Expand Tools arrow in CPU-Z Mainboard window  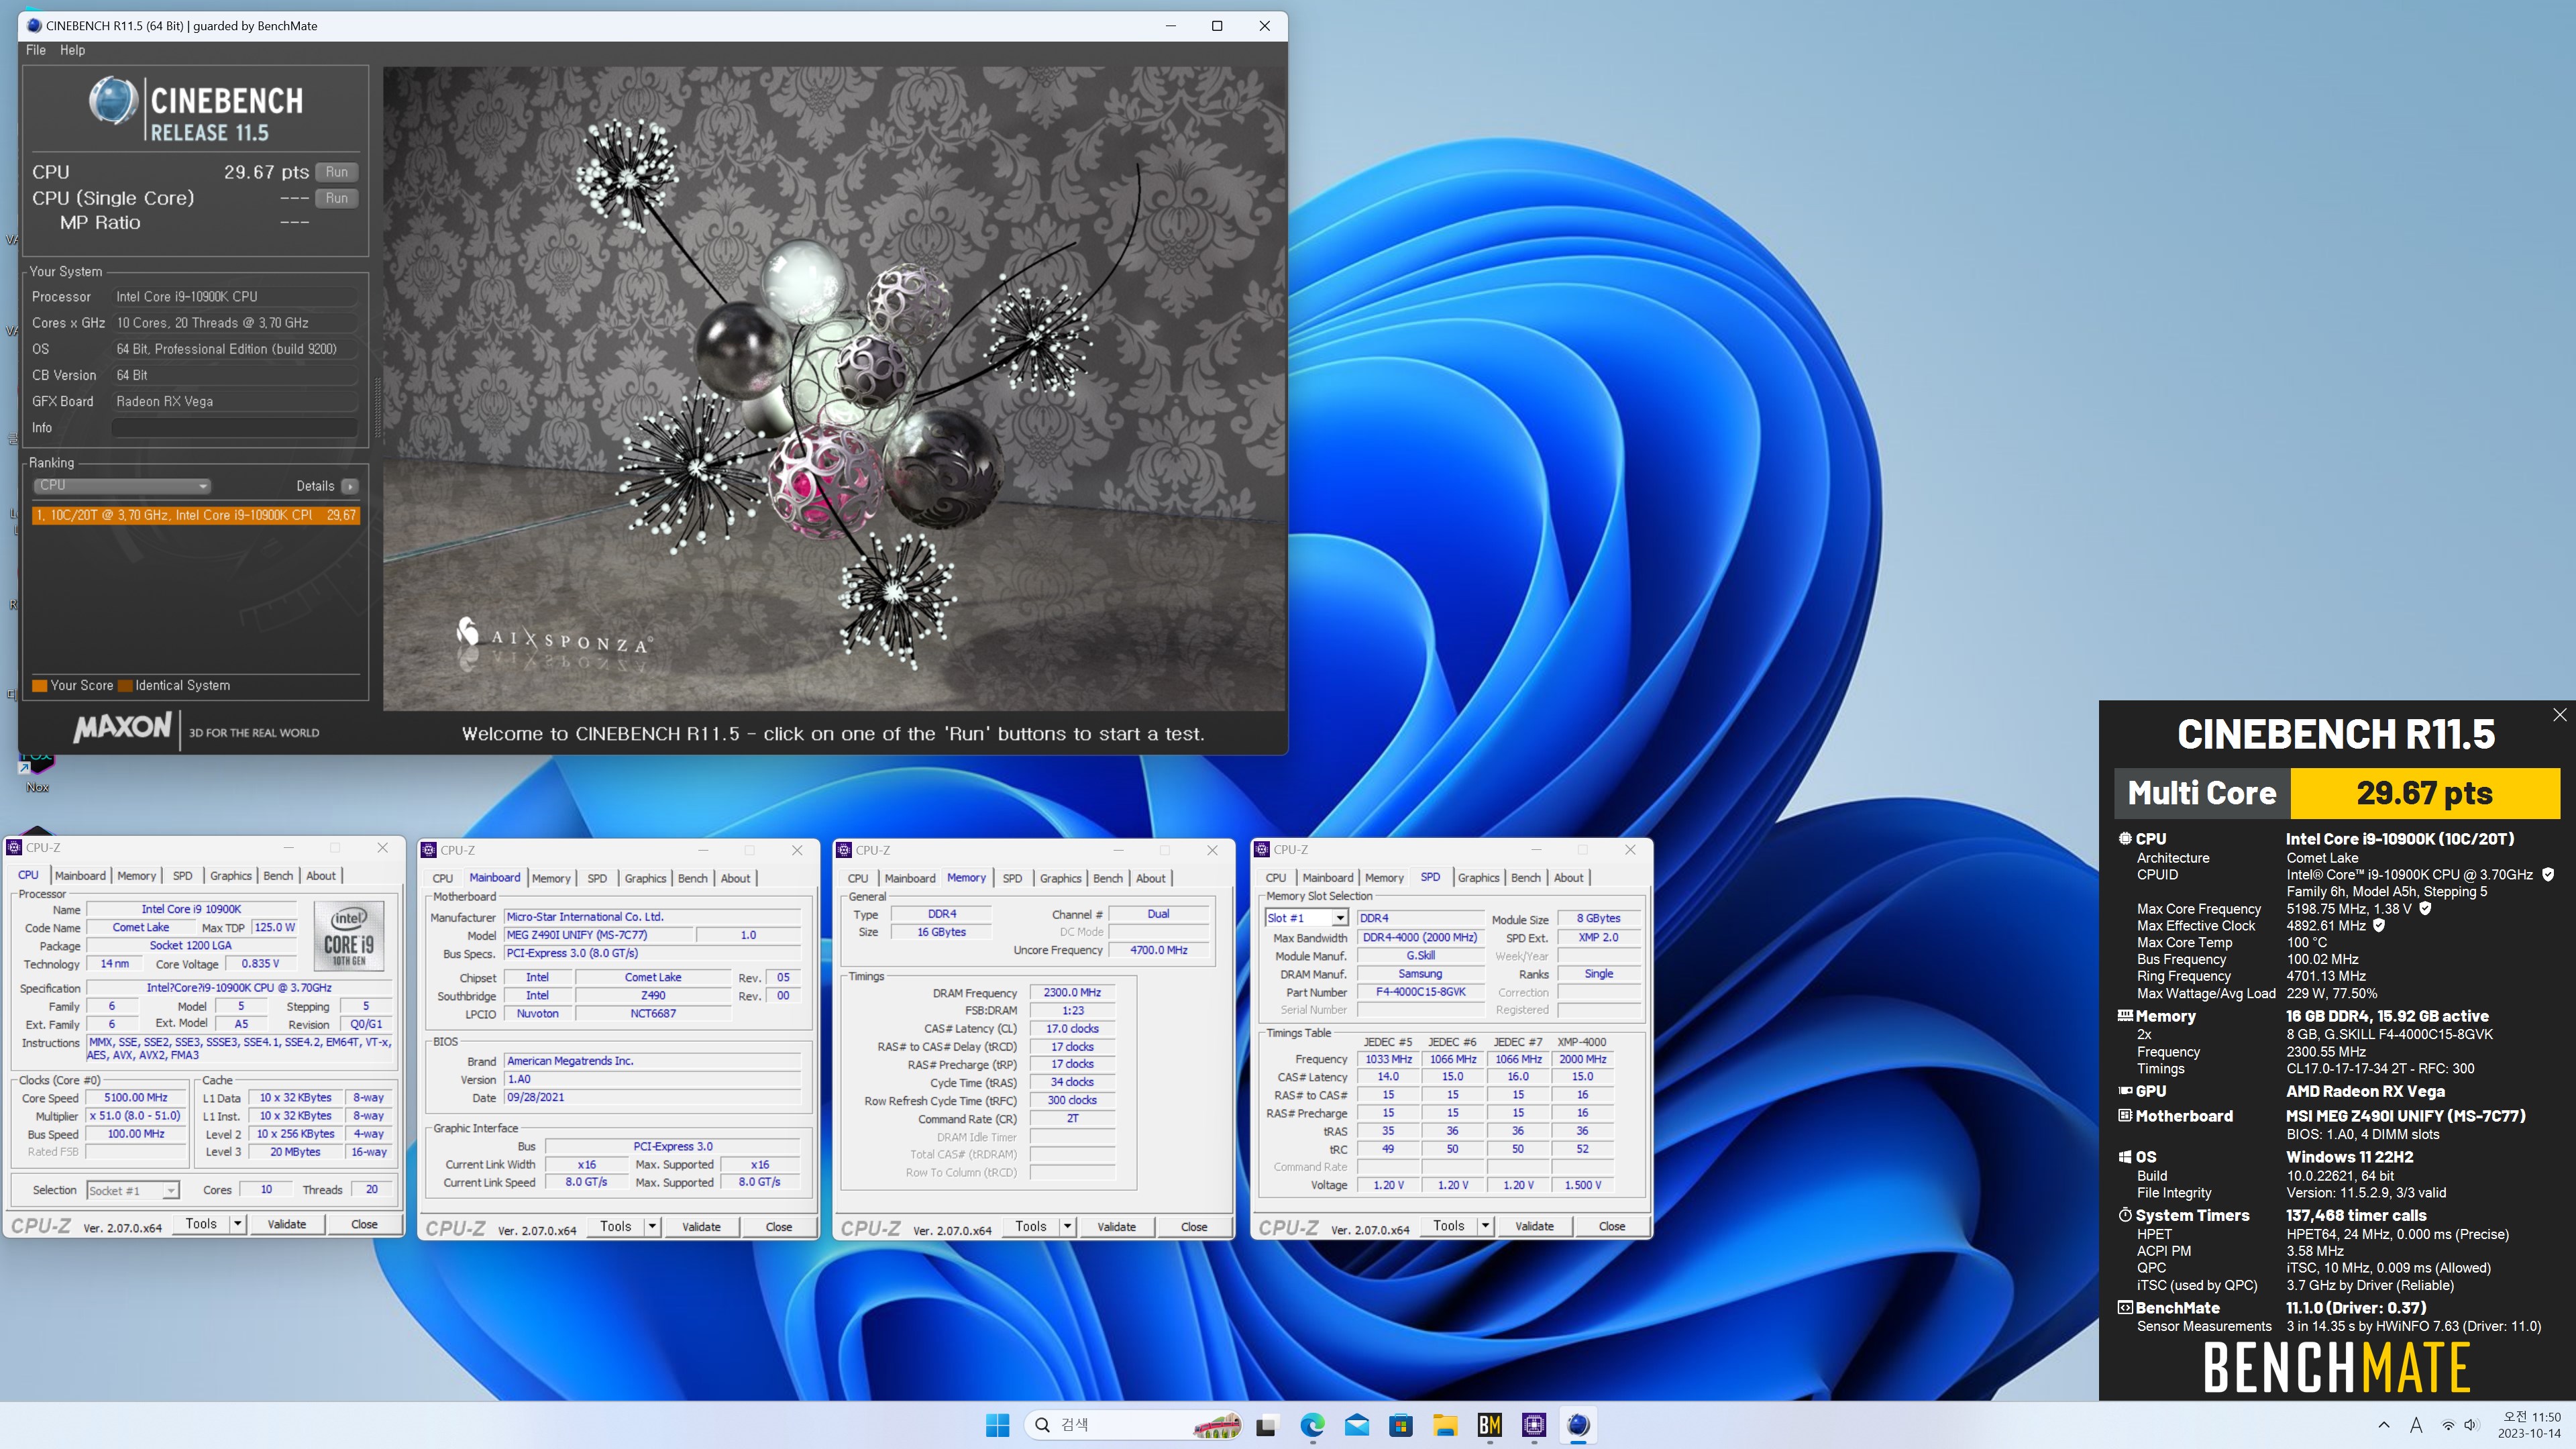(652, 1227)
